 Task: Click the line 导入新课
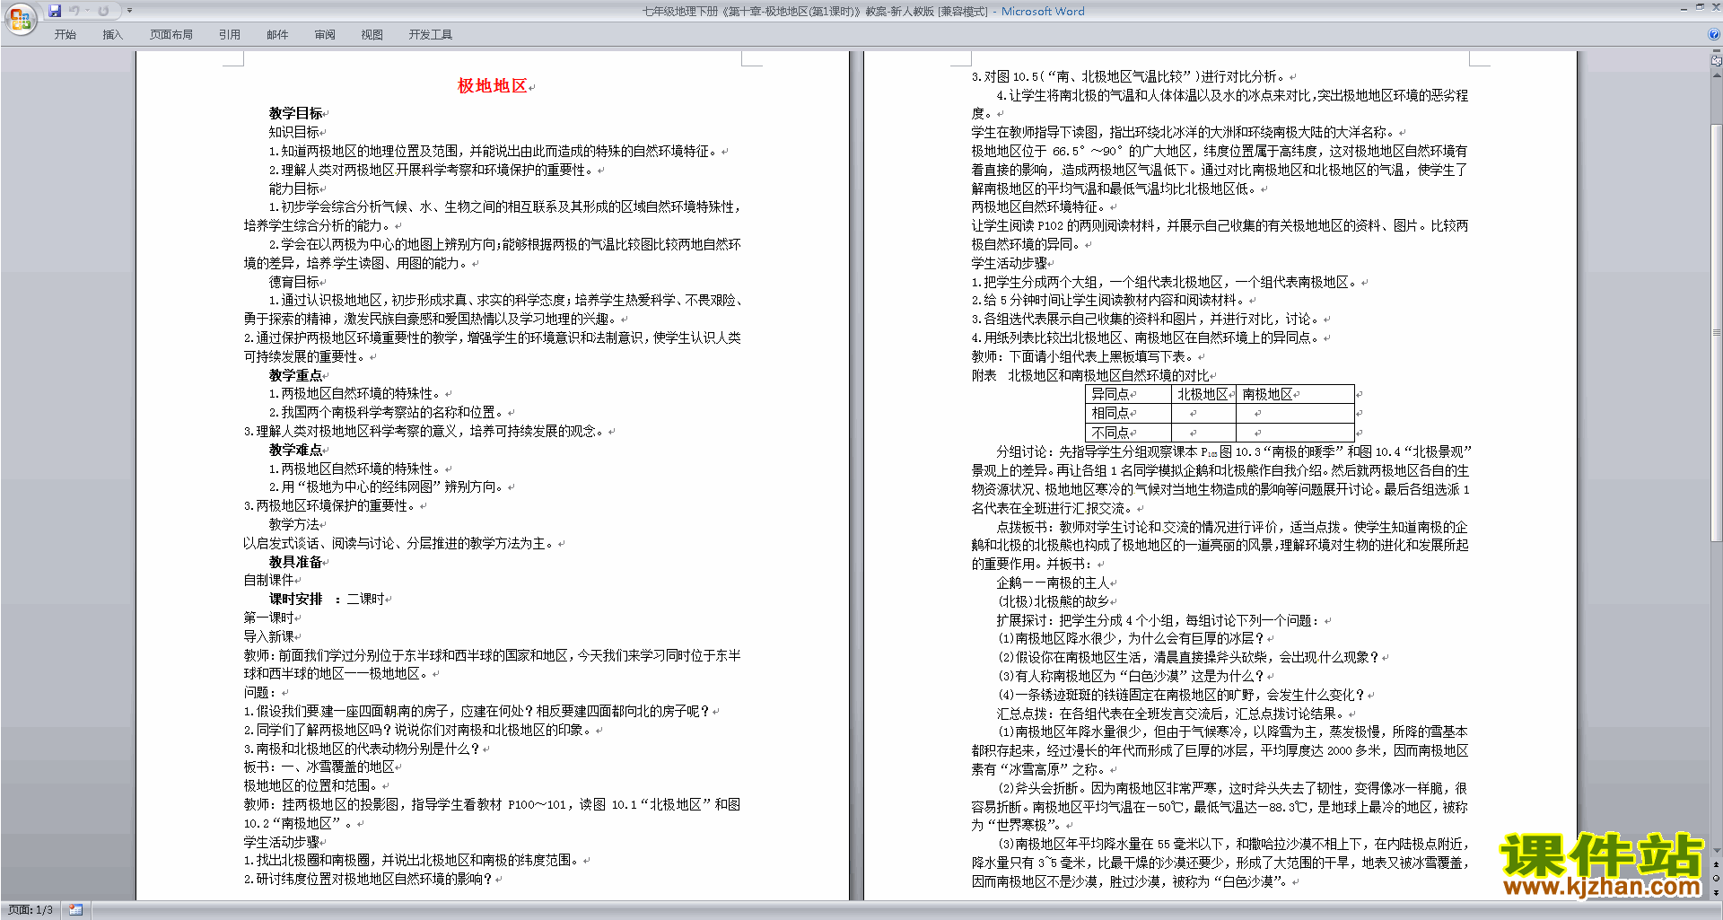[x=268, y=636]
